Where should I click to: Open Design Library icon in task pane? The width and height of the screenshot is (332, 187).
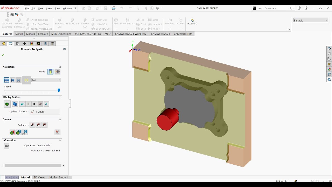point(329,54)
